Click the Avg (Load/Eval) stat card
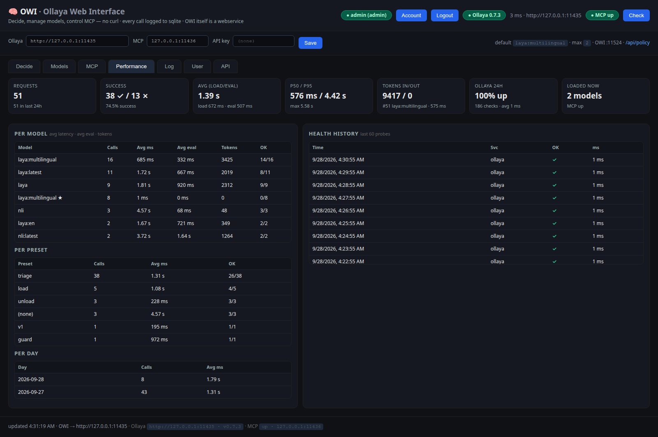Screen dimensions: 658x437 click(237, 96)
